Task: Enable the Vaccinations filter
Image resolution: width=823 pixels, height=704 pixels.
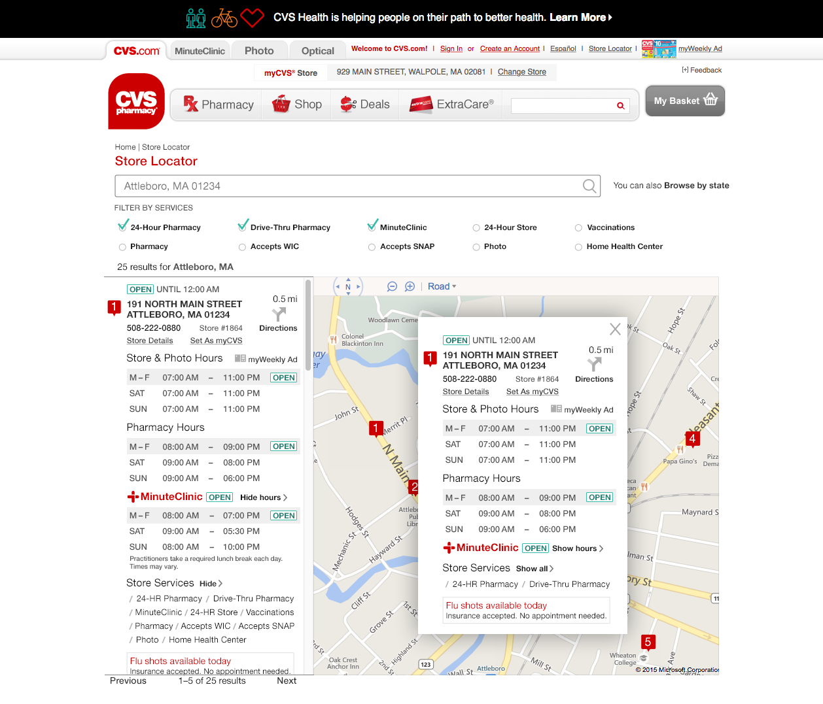Action: click(578, 228)
